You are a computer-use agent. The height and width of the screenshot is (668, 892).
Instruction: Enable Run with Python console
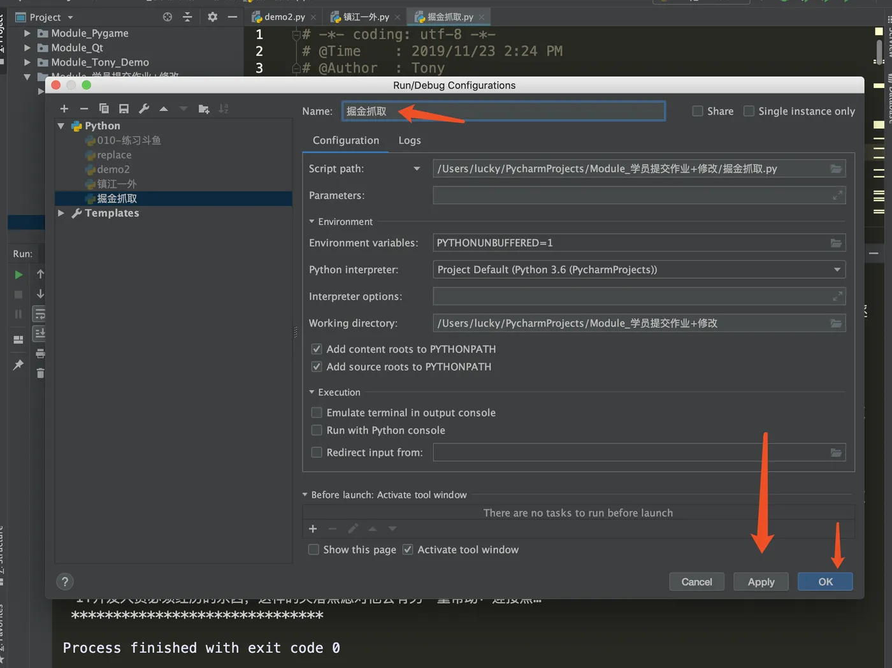point(317,431)
